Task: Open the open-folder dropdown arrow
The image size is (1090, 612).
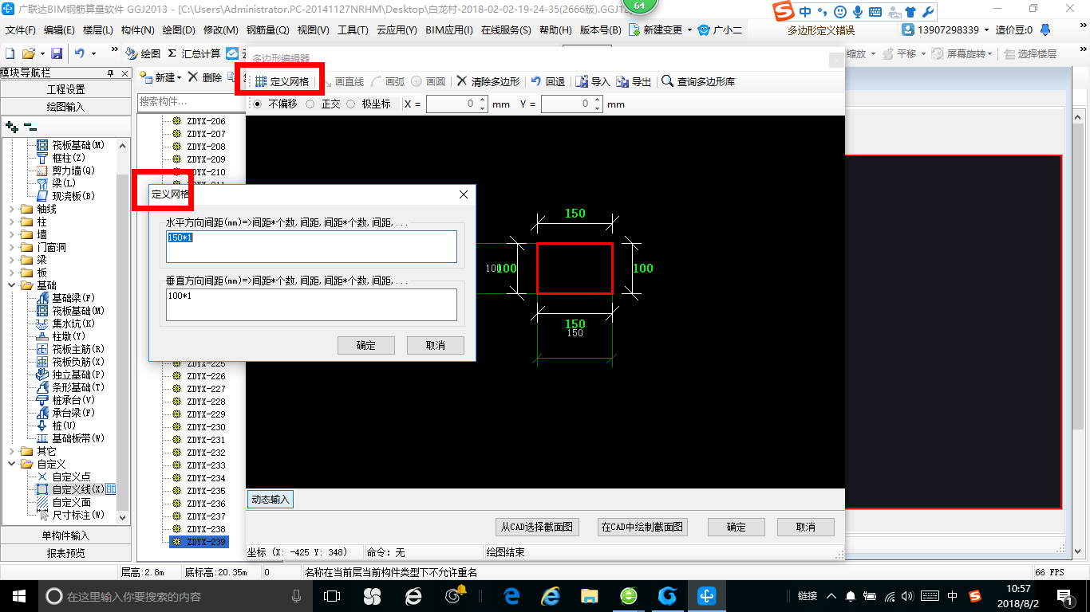Action: [41, 53]
